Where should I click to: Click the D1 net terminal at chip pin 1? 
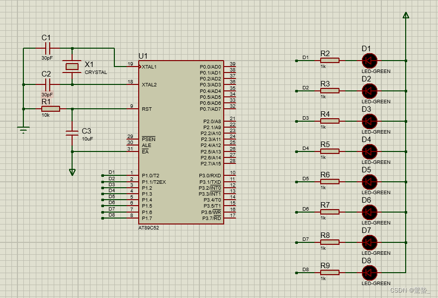(x=103, y=175)
